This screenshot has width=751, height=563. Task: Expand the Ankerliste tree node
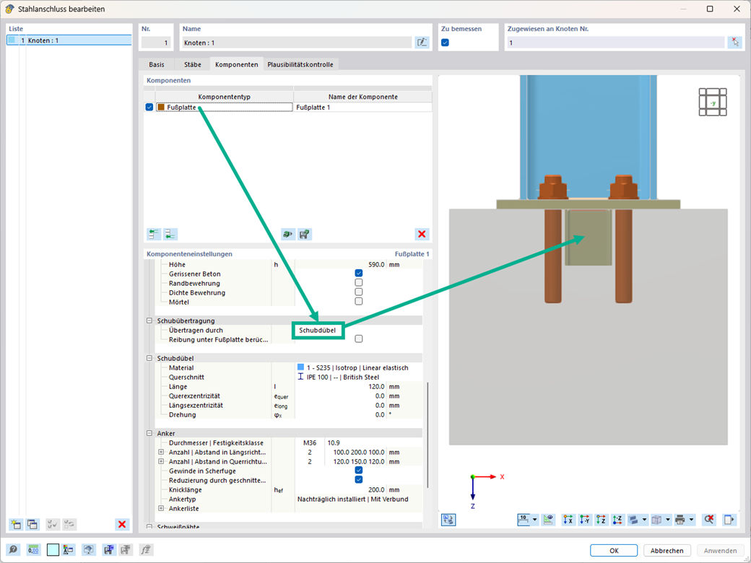[161, 508]
